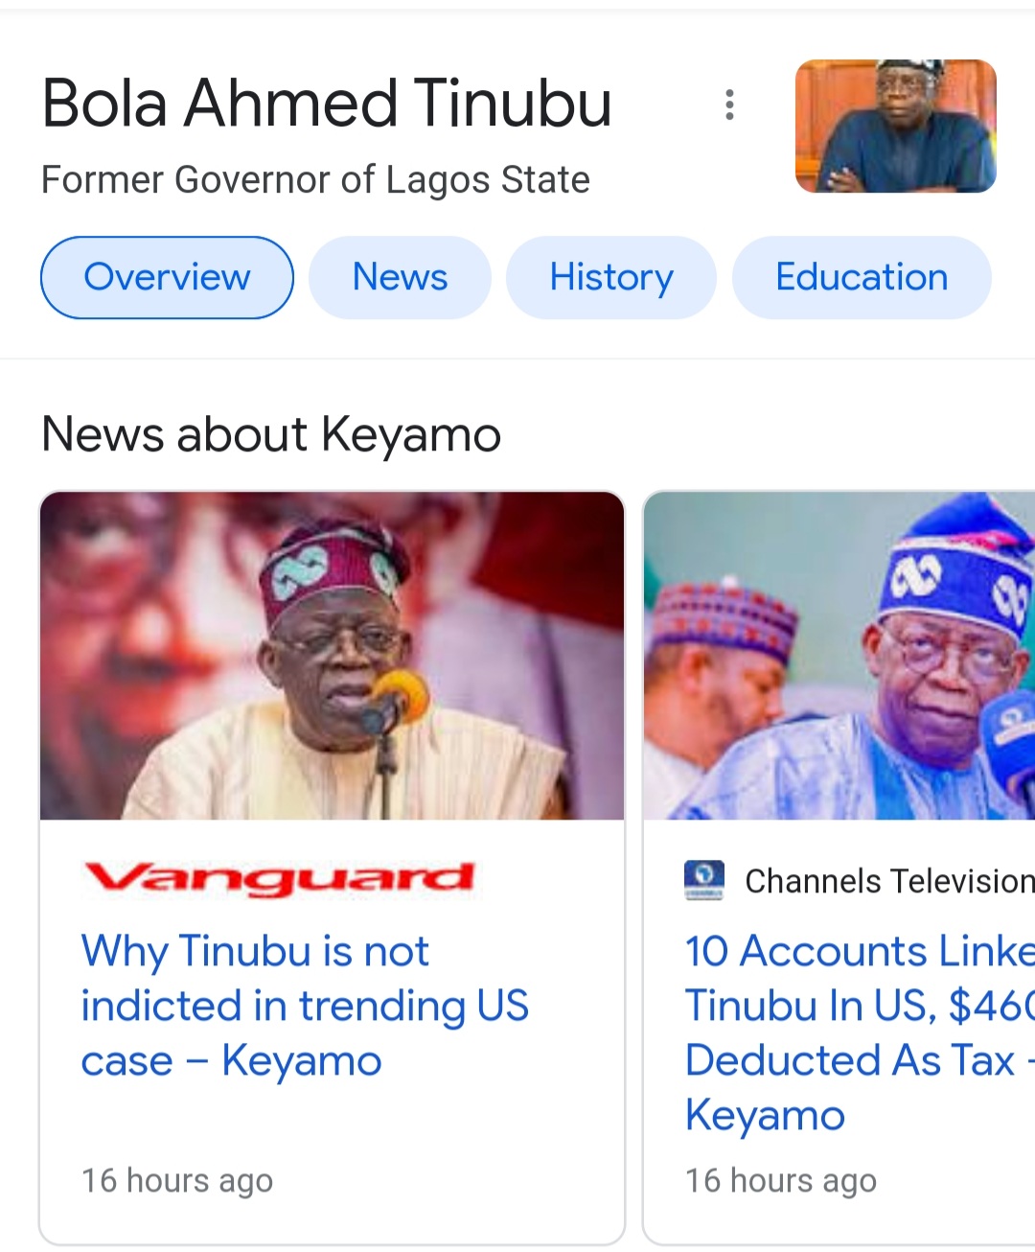The height and width of the screenshot is (1252, 1035).
Task: Tap the orange microphone in the Vanguard photo
Action: click(x=400, y=692)
